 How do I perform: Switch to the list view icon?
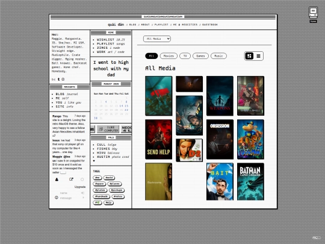(x=258, y=56)
